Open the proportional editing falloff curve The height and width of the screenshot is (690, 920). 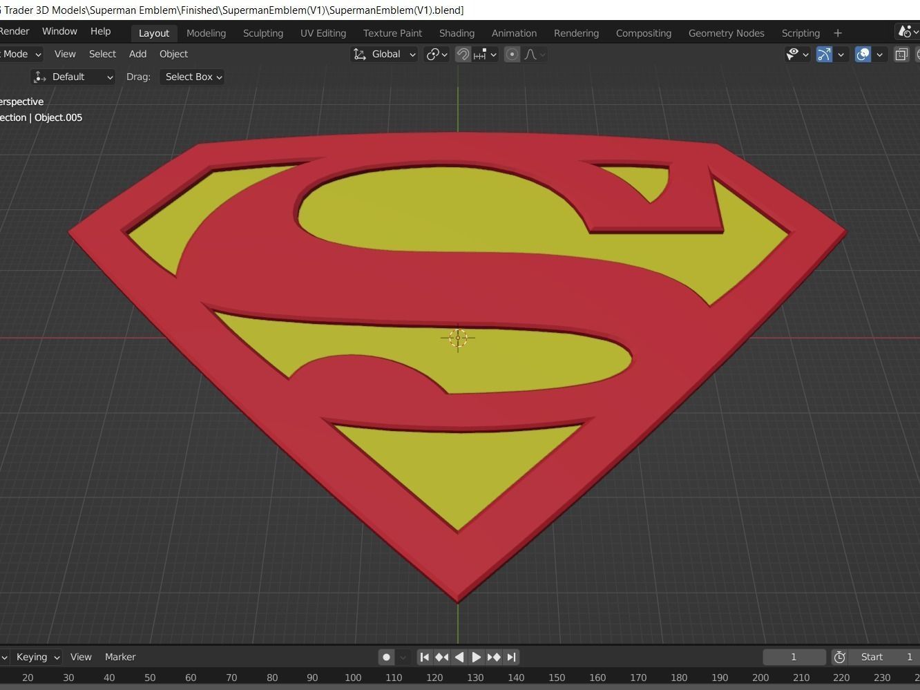coord(535,54)
